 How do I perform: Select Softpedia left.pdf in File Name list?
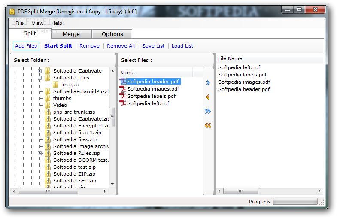tap(239, 67)
